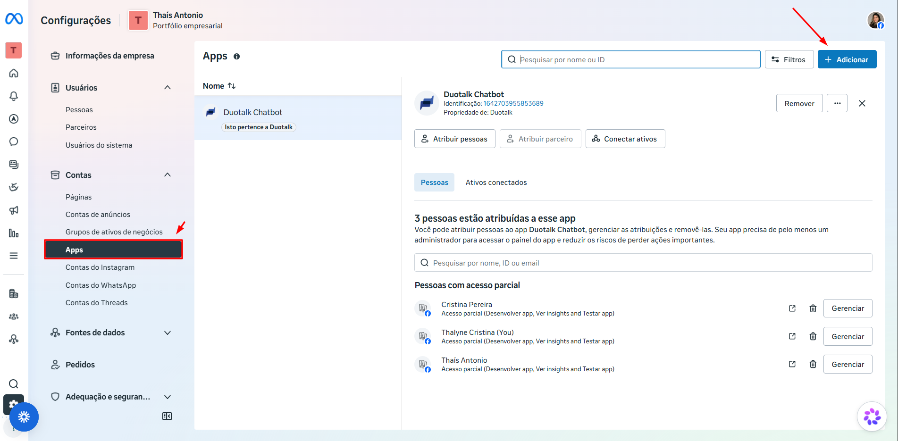The width and height of the screenshot is (898, 441).
Task: Click the Remover button
Action: coord(799,103)
